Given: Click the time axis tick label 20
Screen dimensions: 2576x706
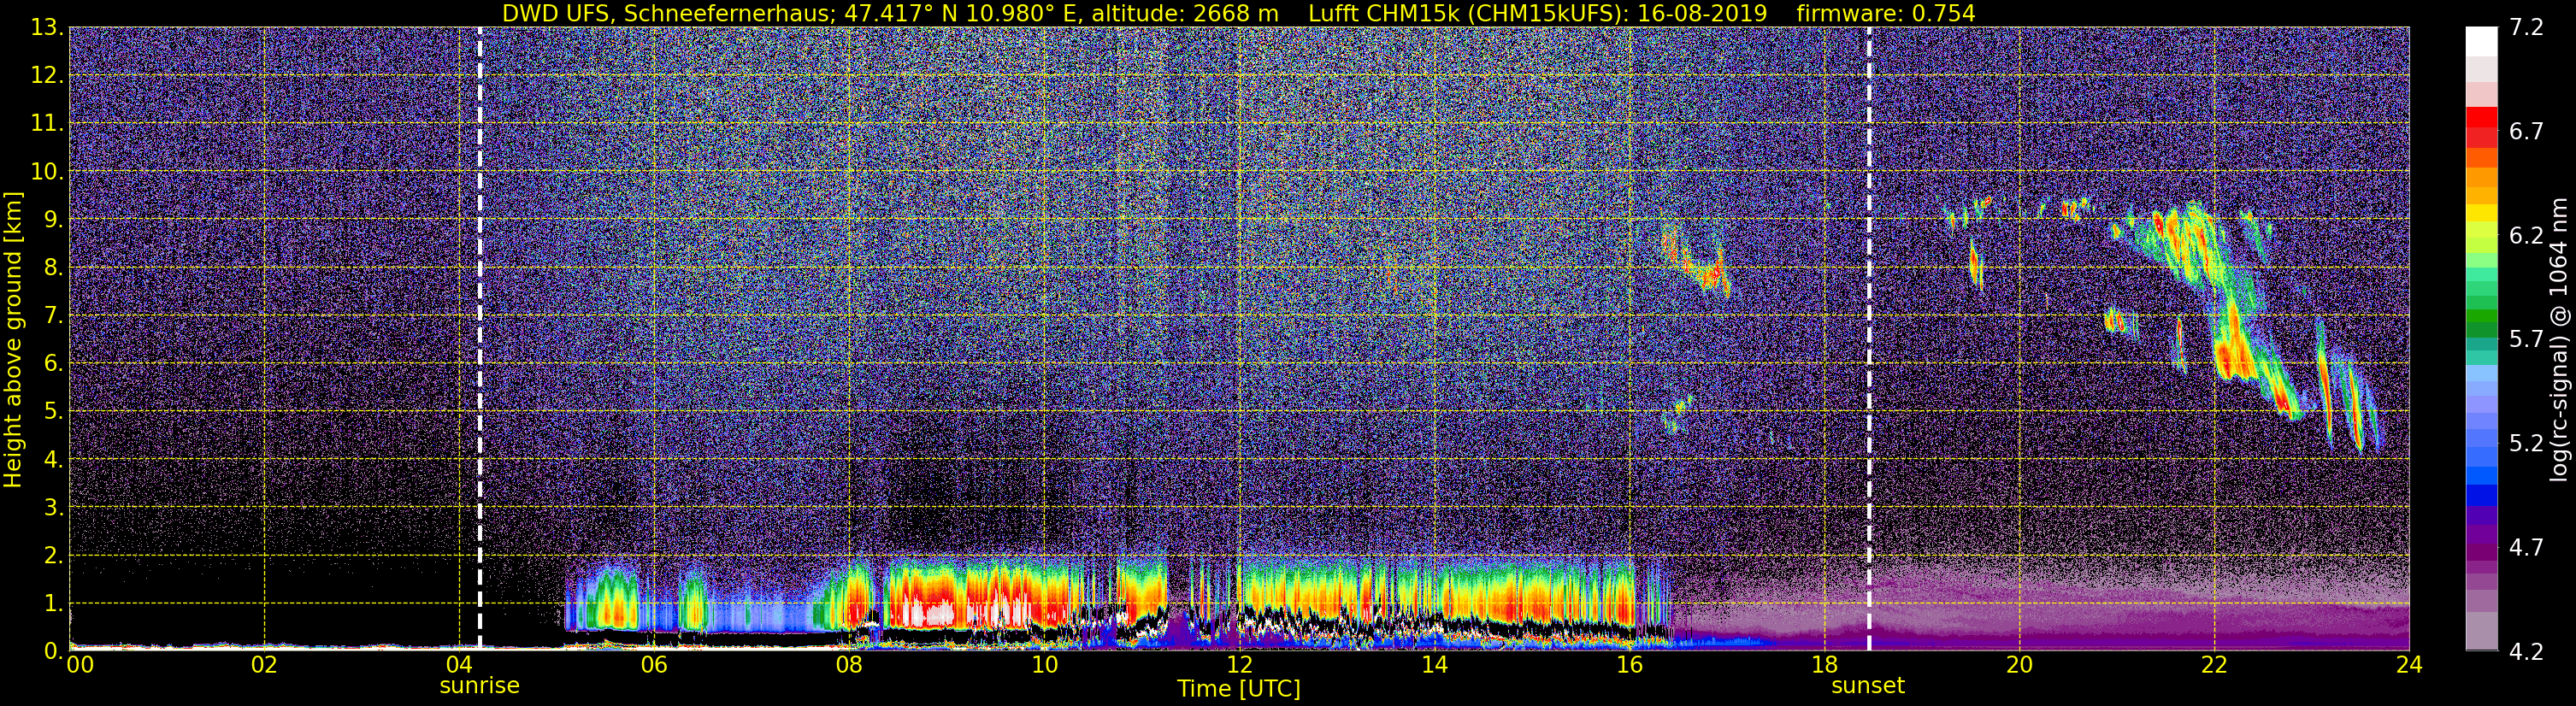Looking at the screenshot, I should click(x=2019, y=665).
